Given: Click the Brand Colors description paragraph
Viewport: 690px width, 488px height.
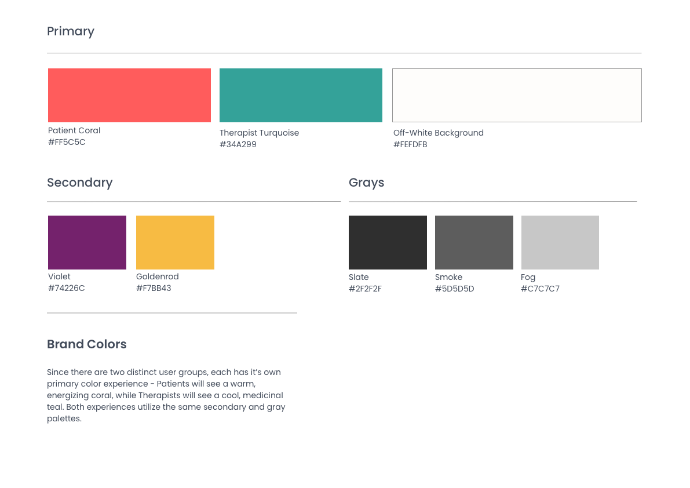Looking at the screenshot, I should point(166,395).
